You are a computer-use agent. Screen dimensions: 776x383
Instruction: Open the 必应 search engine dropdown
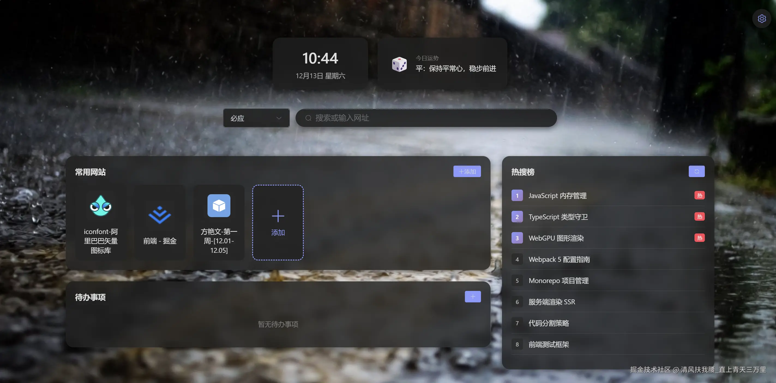(256, 118)
